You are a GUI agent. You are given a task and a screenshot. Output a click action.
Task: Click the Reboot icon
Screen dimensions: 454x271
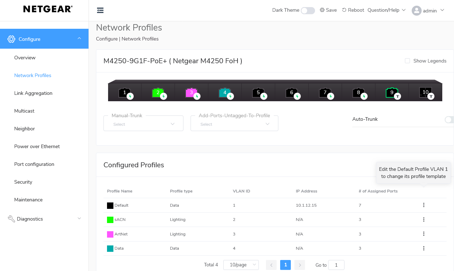344,10
